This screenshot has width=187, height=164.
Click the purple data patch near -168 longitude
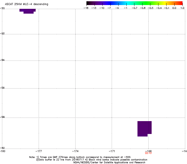[145, 129]
